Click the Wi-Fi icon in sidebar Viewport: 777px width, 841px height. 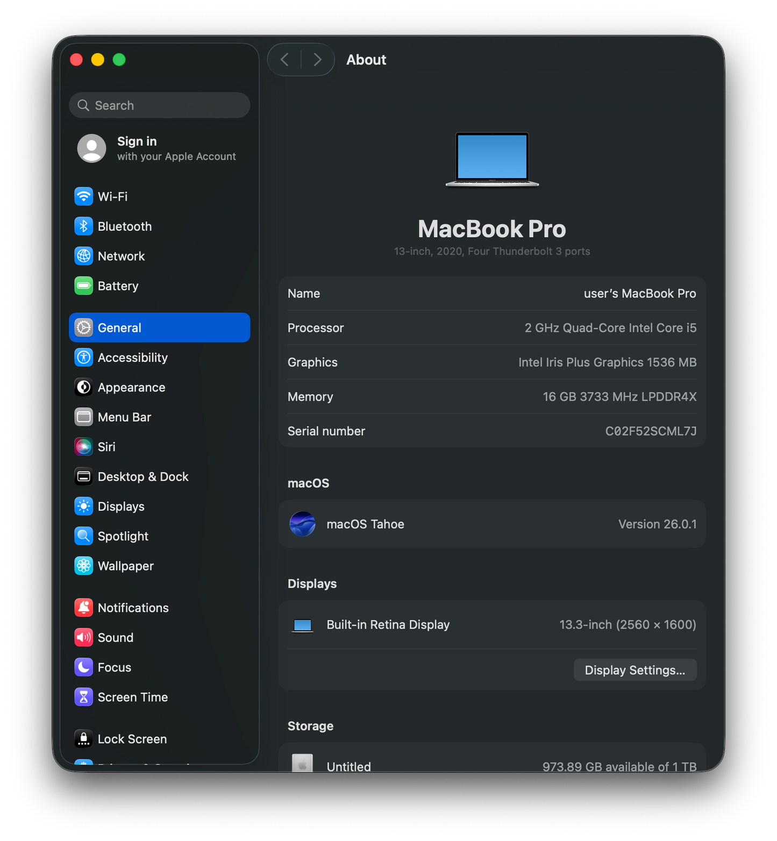click(x=83, y=197)
